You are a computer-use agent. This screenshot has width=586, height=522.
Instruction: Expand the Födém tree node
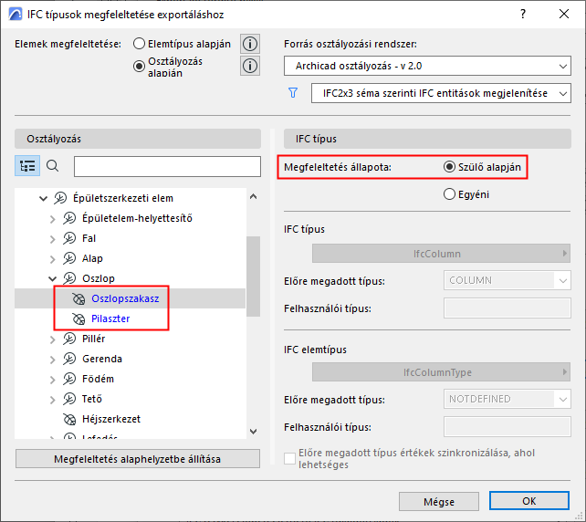(x=52, y=380)
